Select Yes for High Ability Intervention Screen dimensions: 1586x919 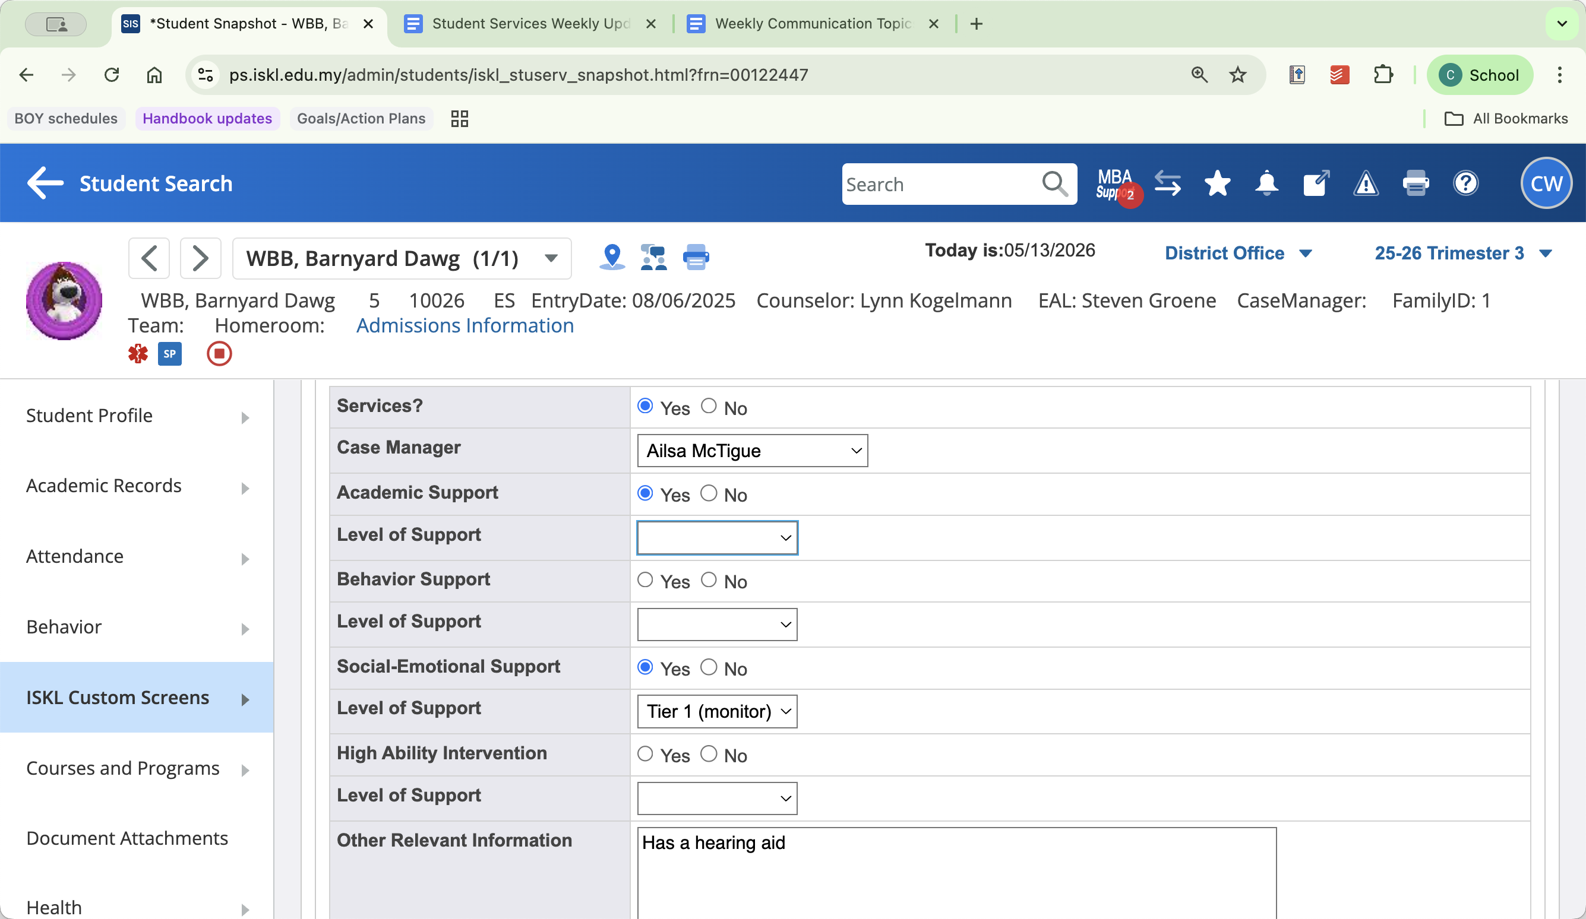(x=645, y=753)
